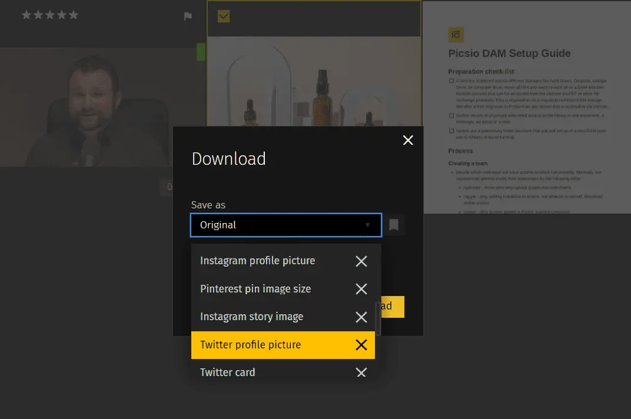Close the Download dialog
631x419 pixels.
[x=408, y=140]
